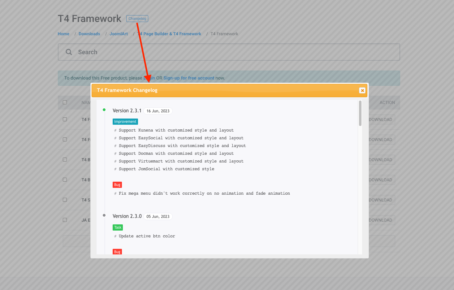Click the Support Virtuemart changelog line

coord(181,161)
